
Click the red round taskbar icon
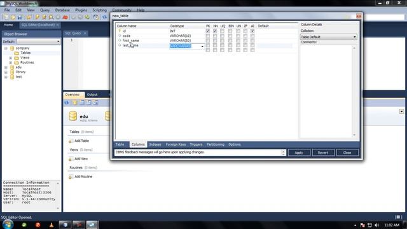click(38, 225)
